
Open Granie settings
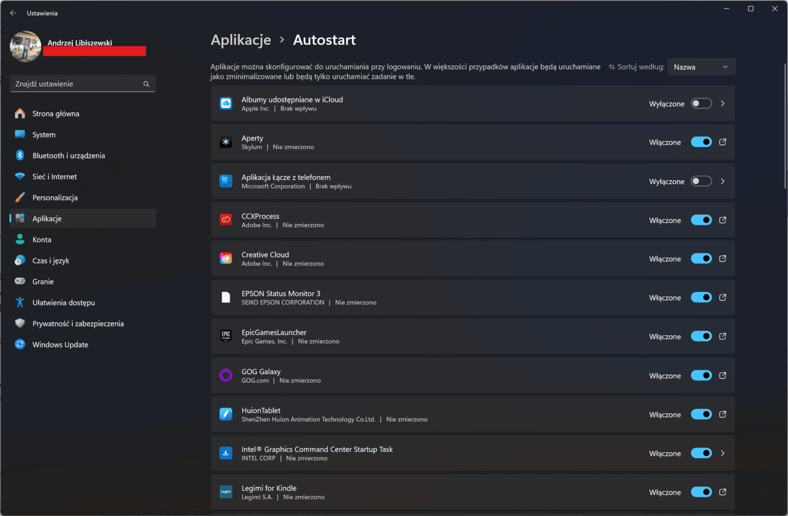83,282
